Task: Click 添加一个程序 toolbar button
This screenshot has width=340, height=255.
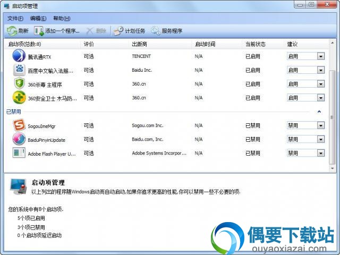Action: tap(57, 31)
